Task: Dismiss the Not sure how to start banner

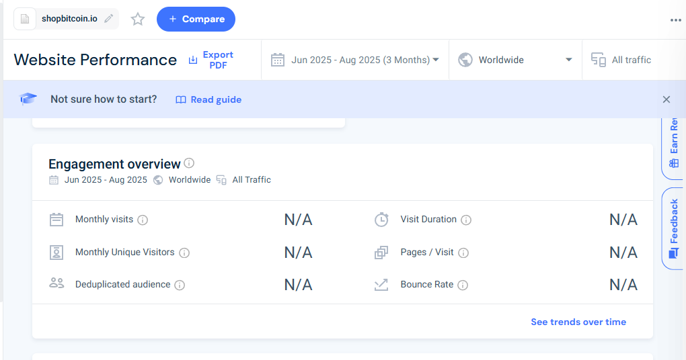Action: 666,99
